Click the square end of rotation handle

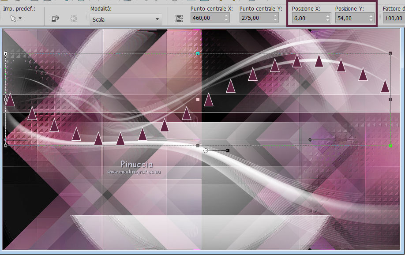(x=228, y=150)
